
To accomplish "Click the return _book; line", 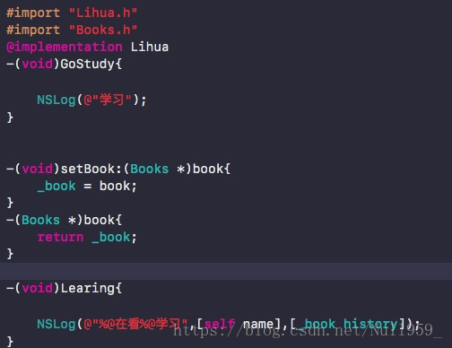I will 87,238.
